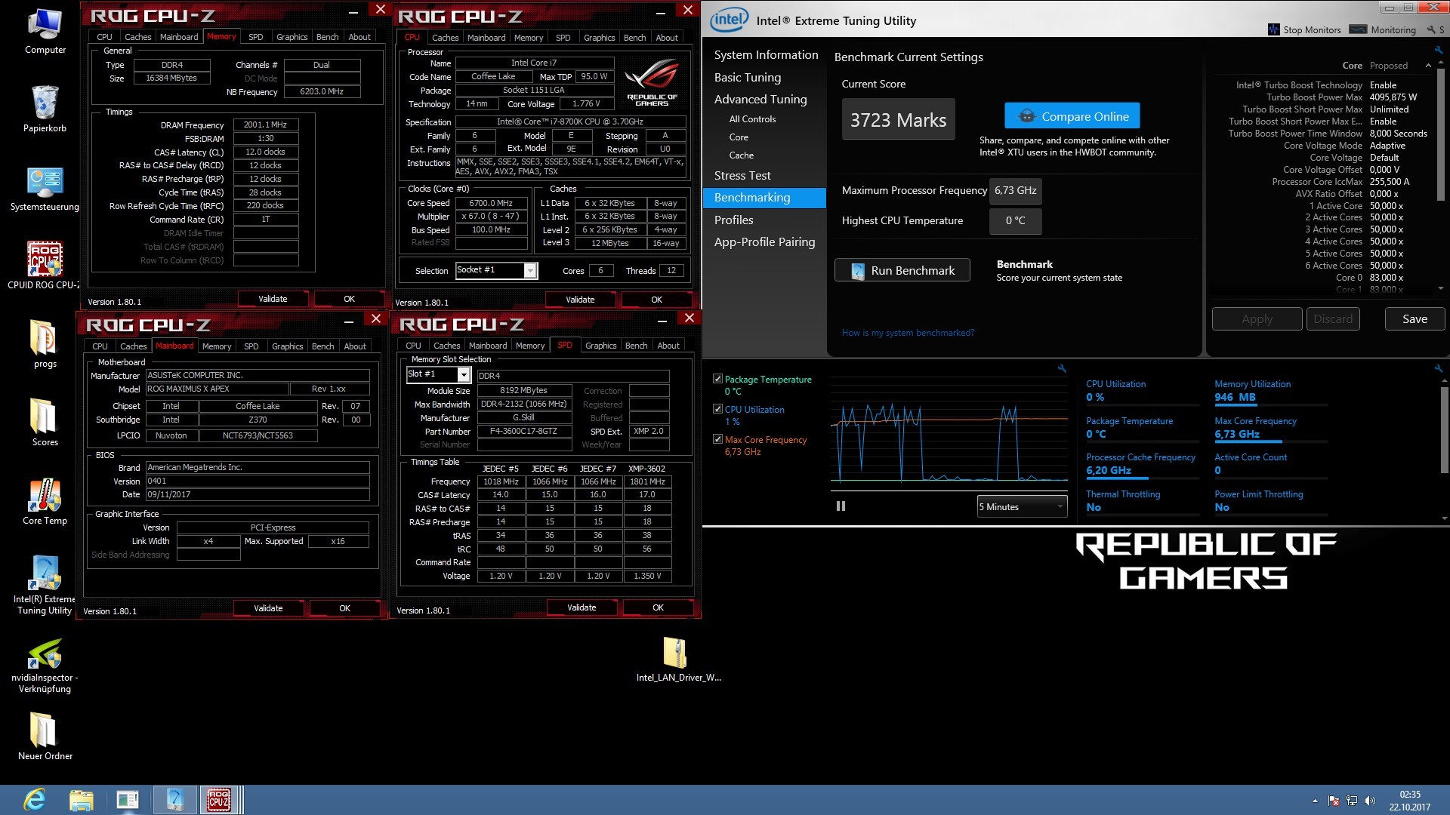Open File Explorer from the taskbar
1450x815 pixels.
pyautogui.click(x=81, y=799)
